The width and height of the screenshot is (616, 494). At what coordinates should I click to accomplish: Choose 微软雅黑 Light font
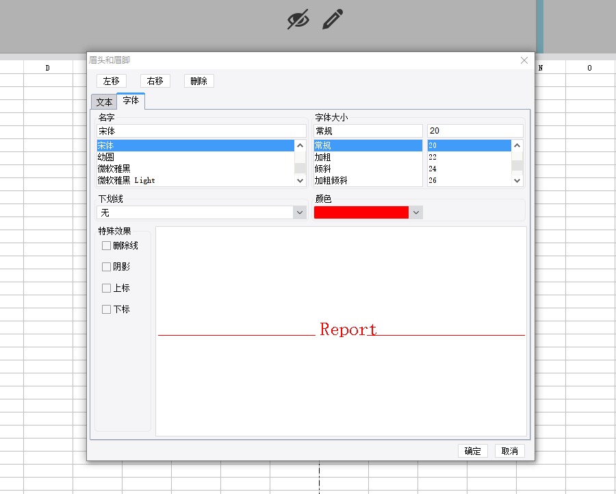point(195,180)
